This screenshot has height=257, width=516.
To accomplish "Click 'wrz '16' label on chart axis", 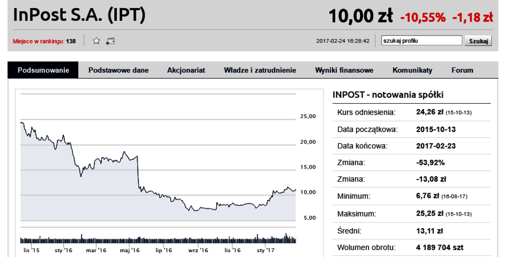I will coord(199,250).
